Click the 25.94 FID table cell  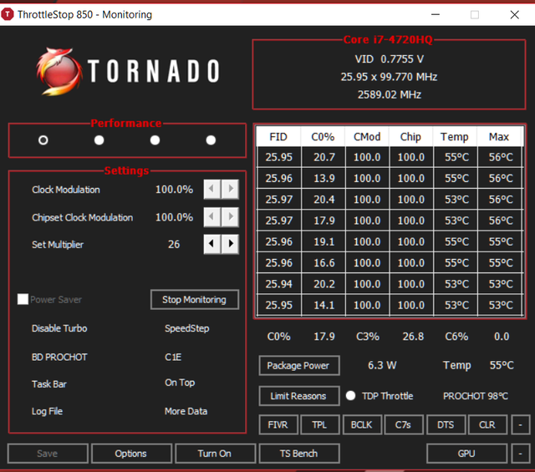[x=278, y=284]
